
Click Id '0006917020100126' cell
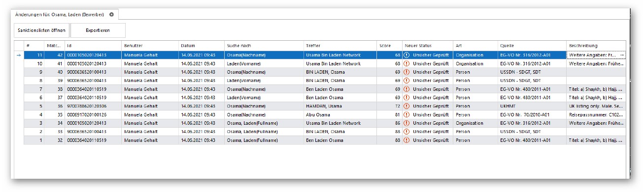(93, 114)
